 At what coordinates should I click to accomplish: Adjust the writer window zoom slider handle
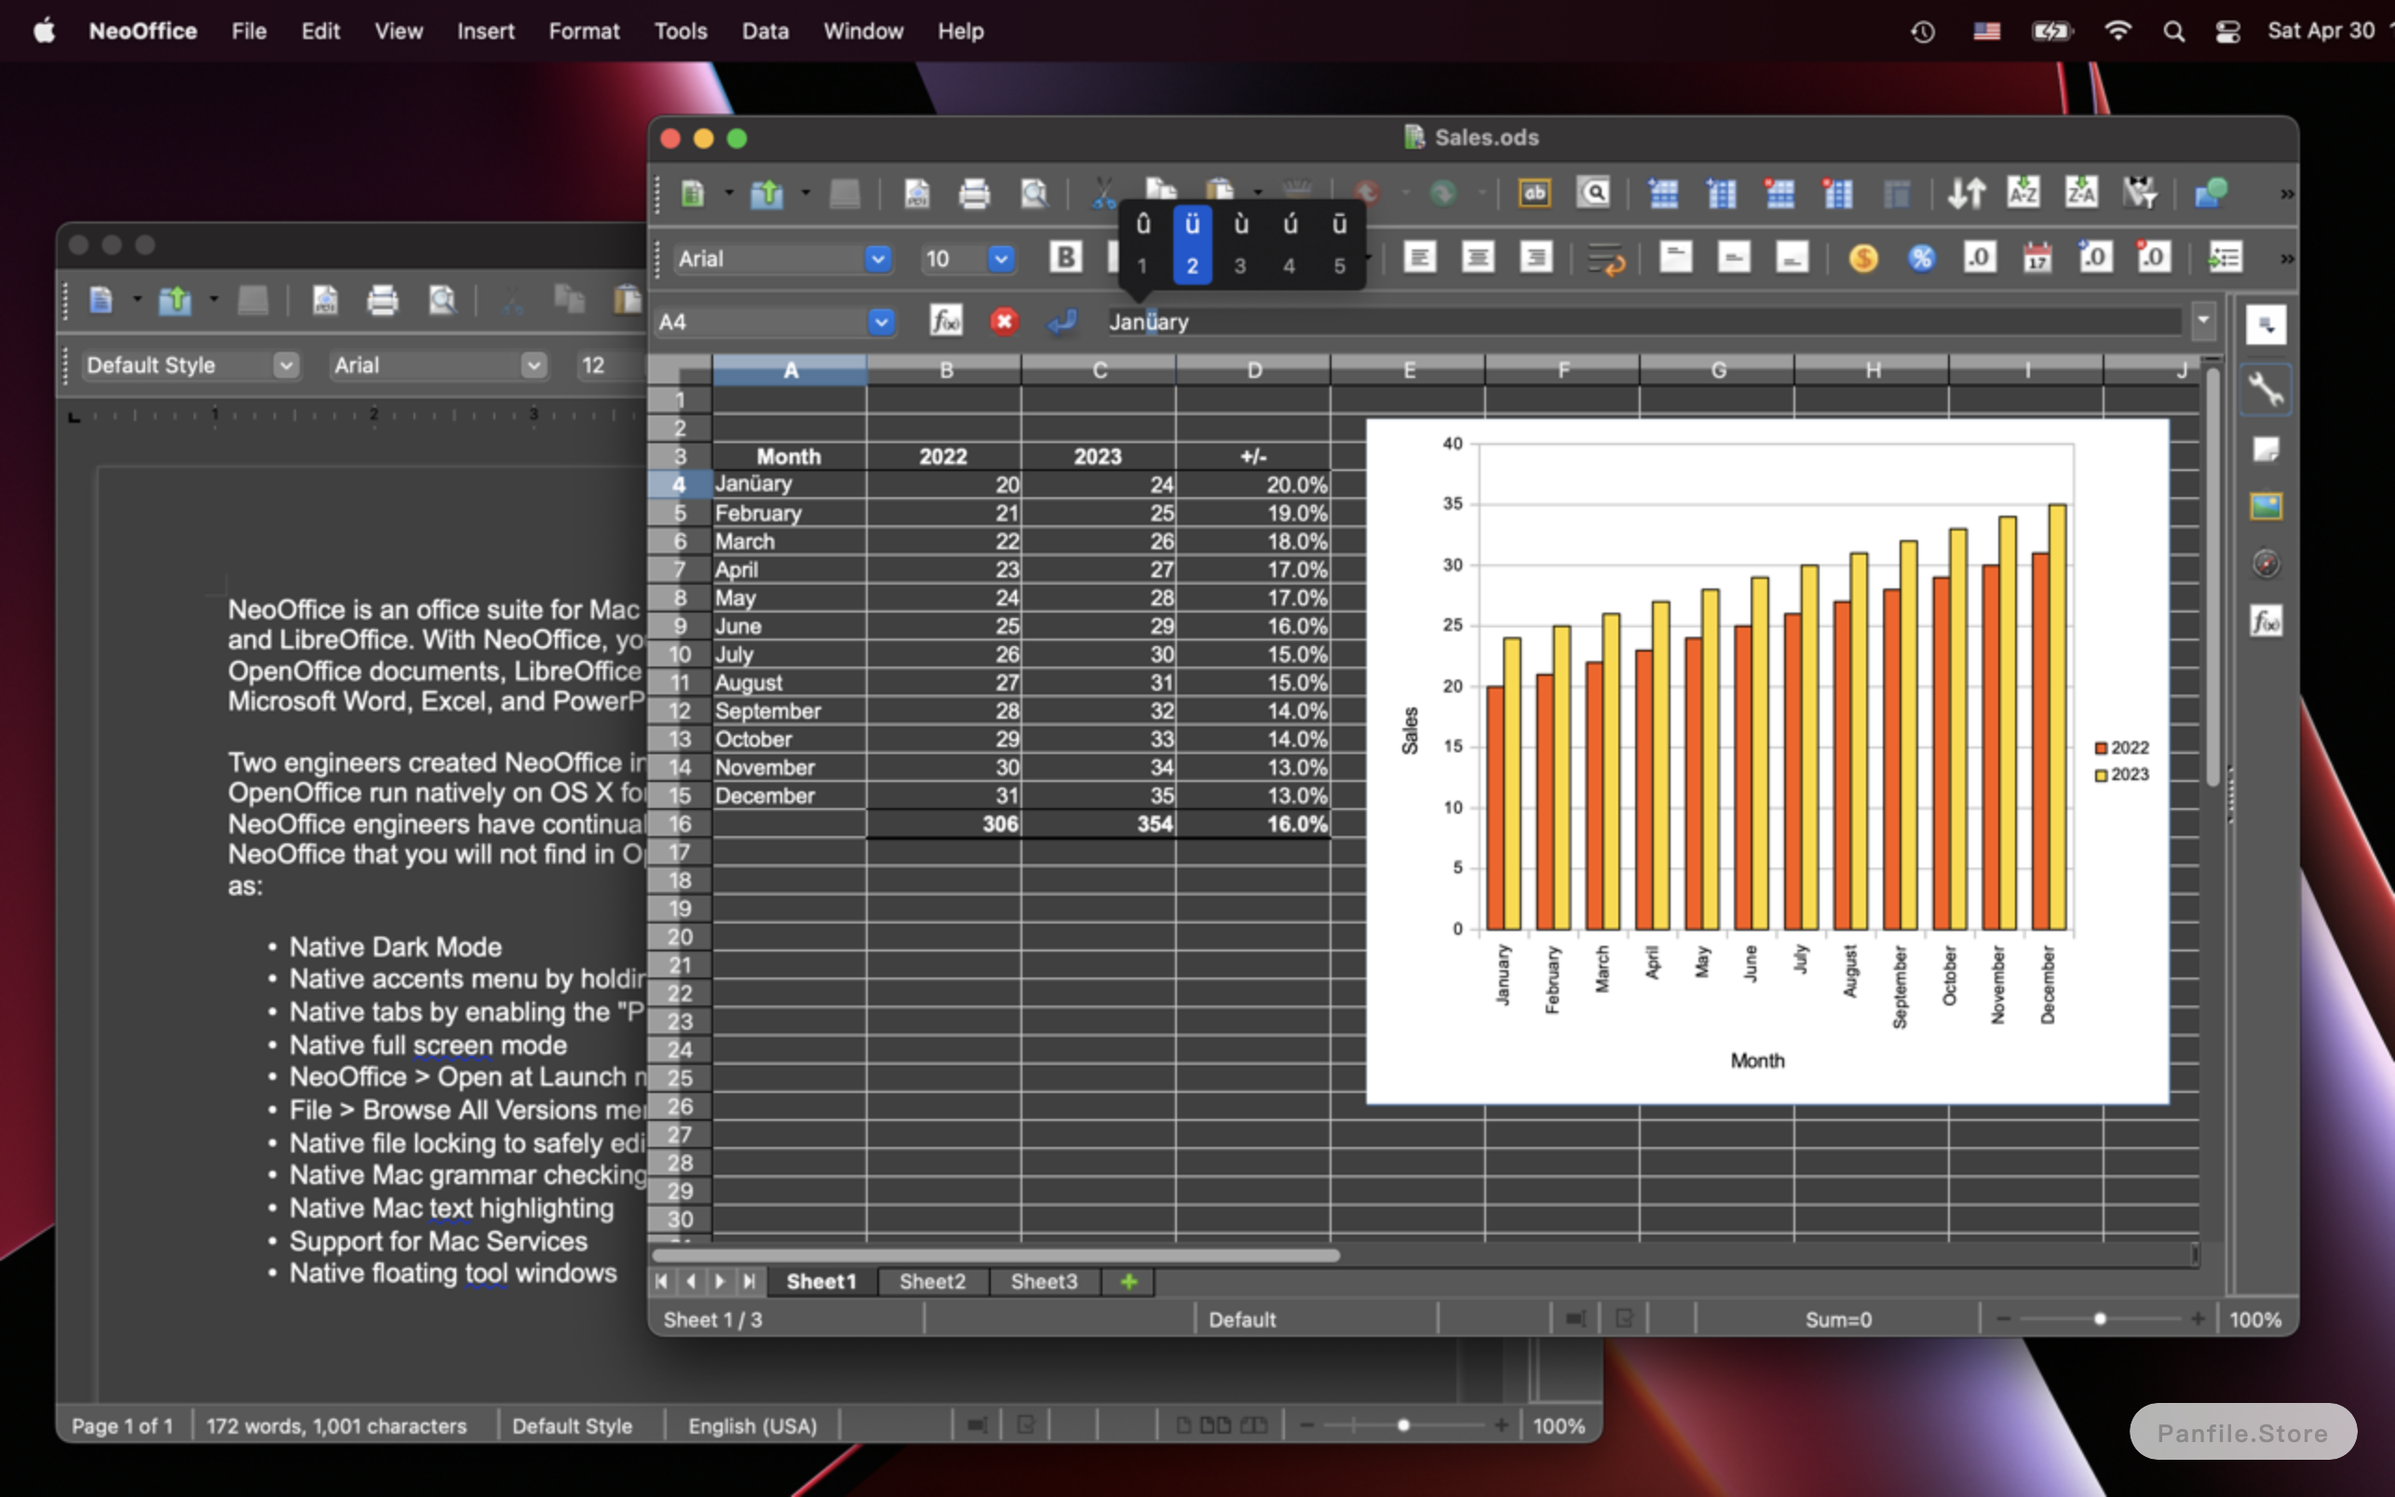[x=1403, y=1425]
